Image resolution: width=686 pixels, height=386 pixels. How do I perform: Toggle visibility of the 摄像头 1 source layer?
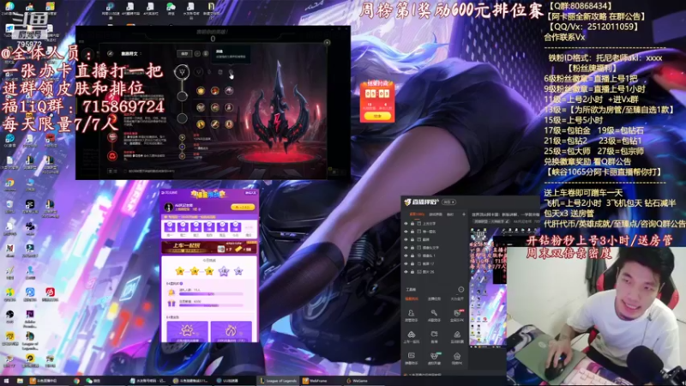pyautogui.click(x=406, y=256)
